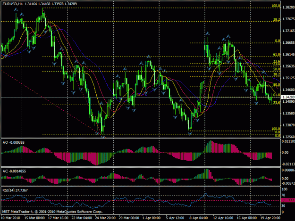The height and width of the screenshot is (221, 295).
Task: Click the 8 Apr 04:00 time label
Action: [199, 218]
